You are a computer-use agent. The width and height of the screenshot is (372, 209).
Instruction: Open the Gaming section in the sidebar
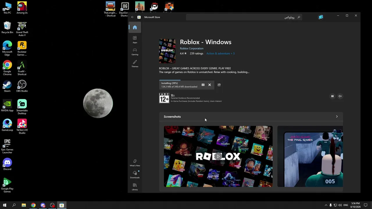135,52
